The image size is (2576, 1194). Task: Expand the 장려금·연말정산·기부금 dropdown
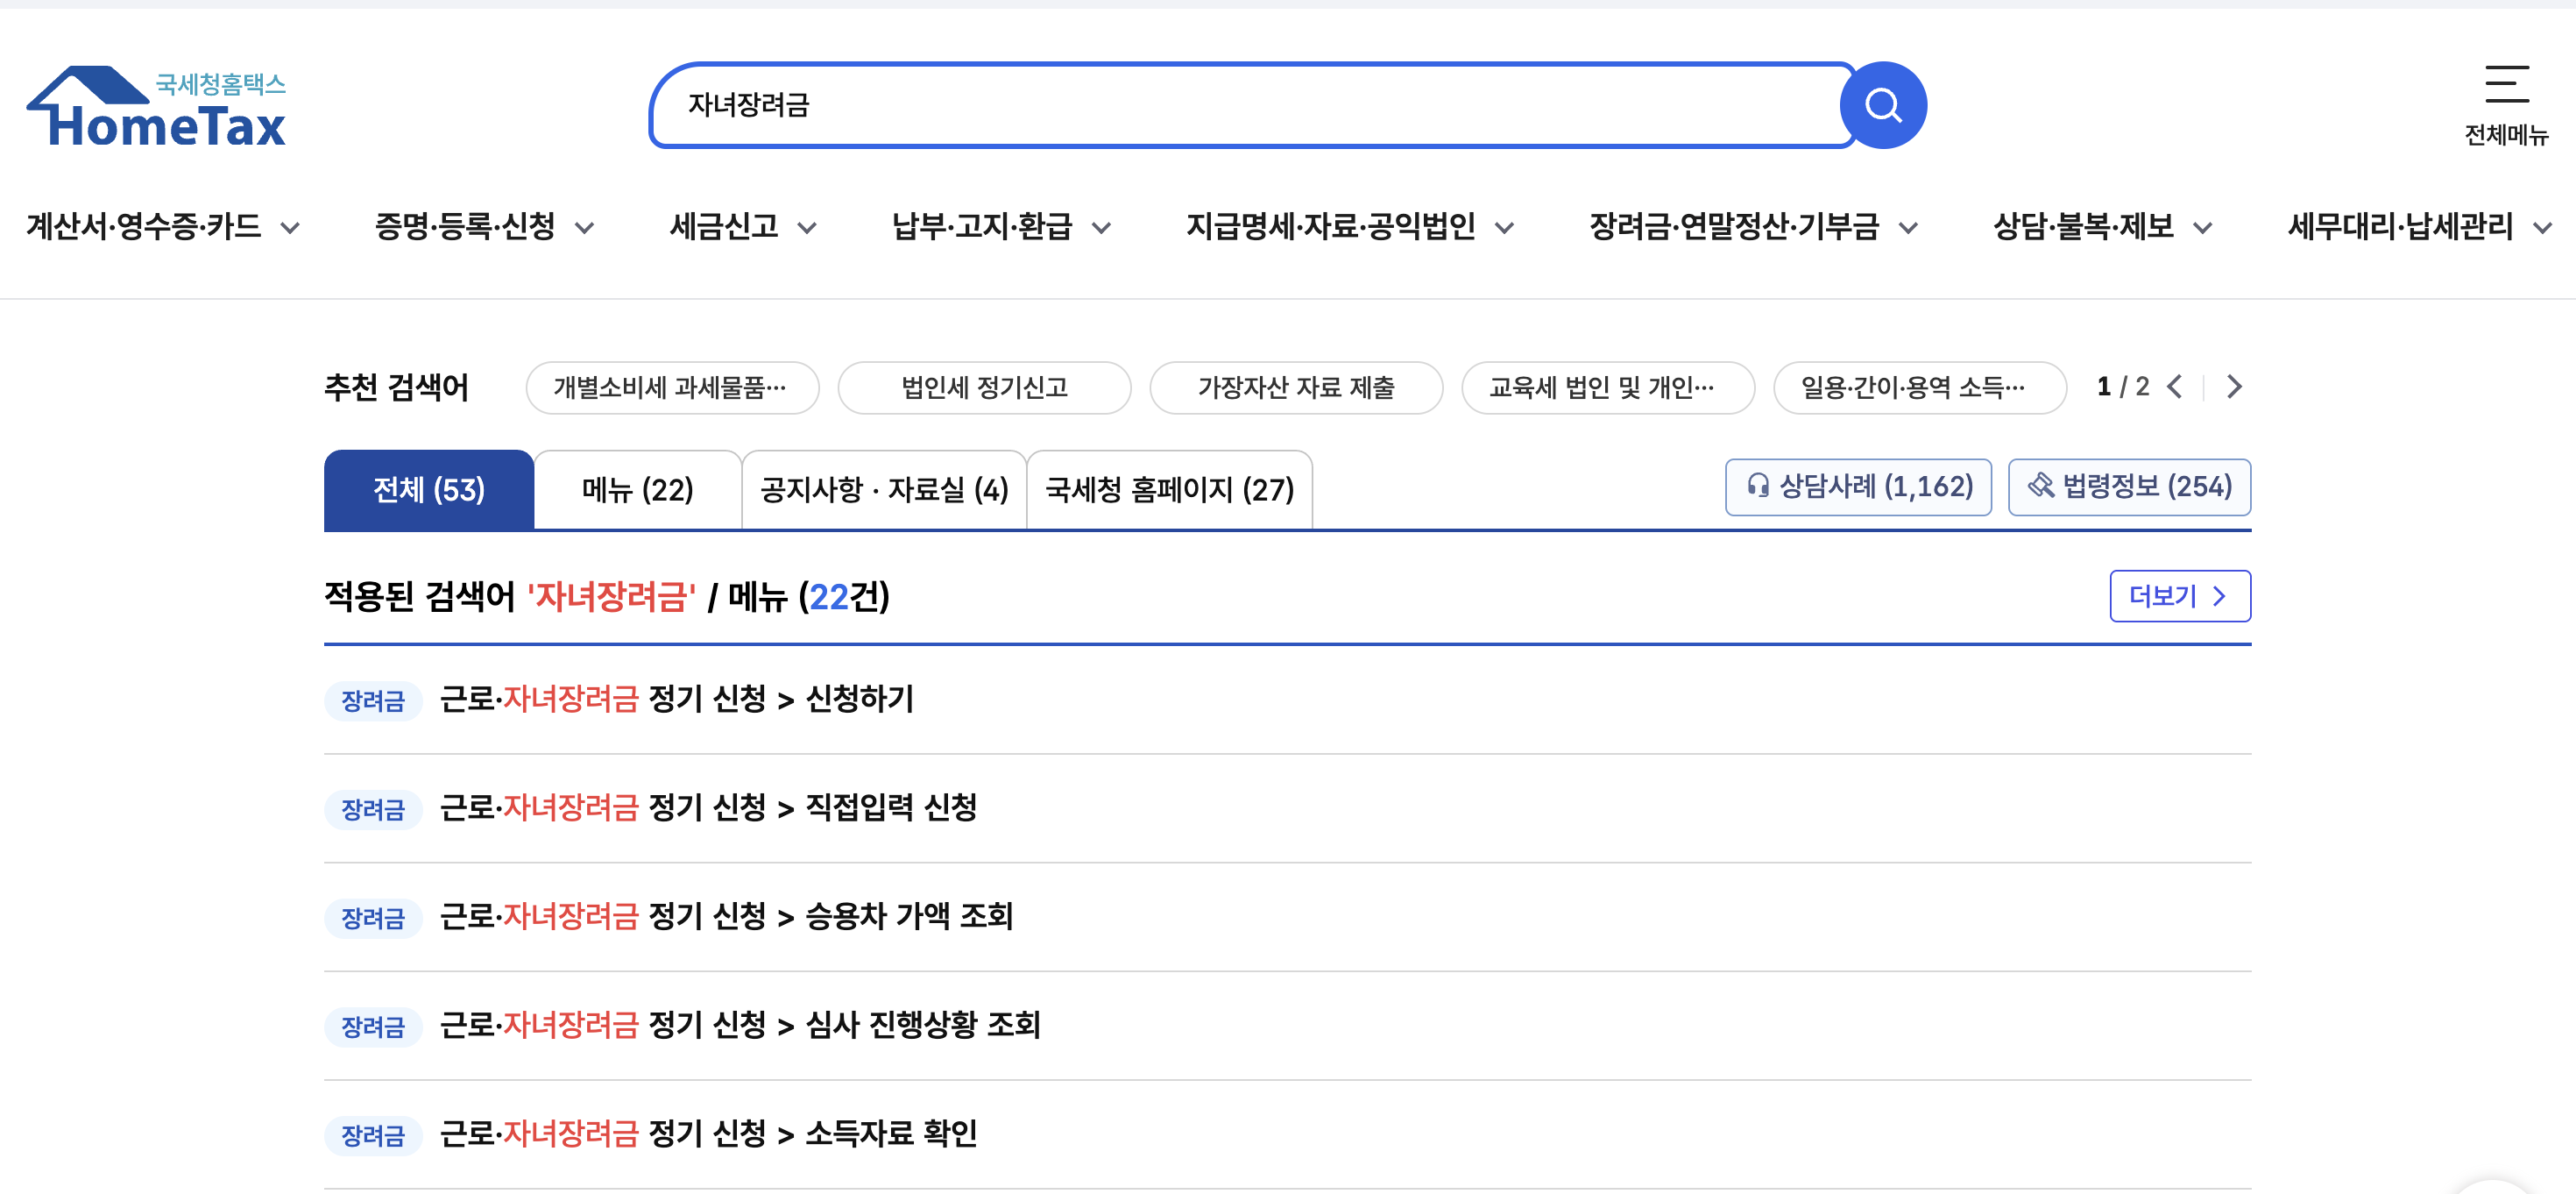(x=1911, y=228)
